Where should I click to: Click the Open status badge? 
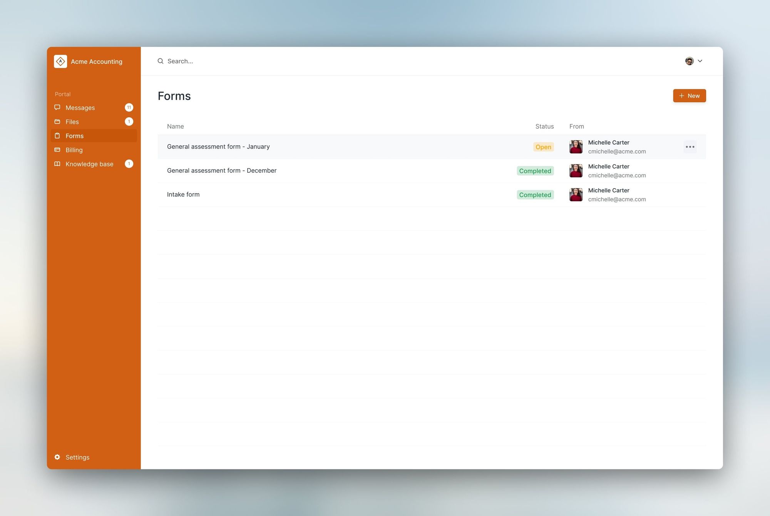click(543, 147)
